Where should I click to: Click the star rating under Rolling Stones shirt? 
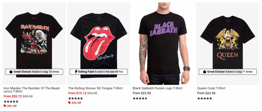(75, 98)
